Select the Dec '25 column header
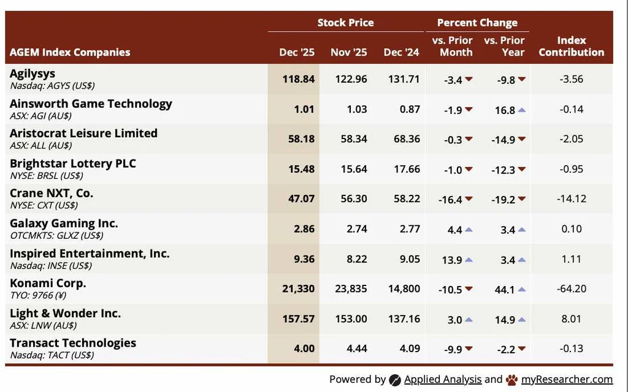Image resolution: width=628 pixels, height=392 pixels. (x=297, y=52)
